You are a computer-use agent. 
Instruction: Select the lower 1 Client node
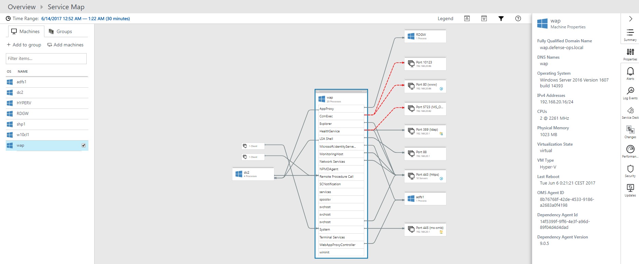253,157
